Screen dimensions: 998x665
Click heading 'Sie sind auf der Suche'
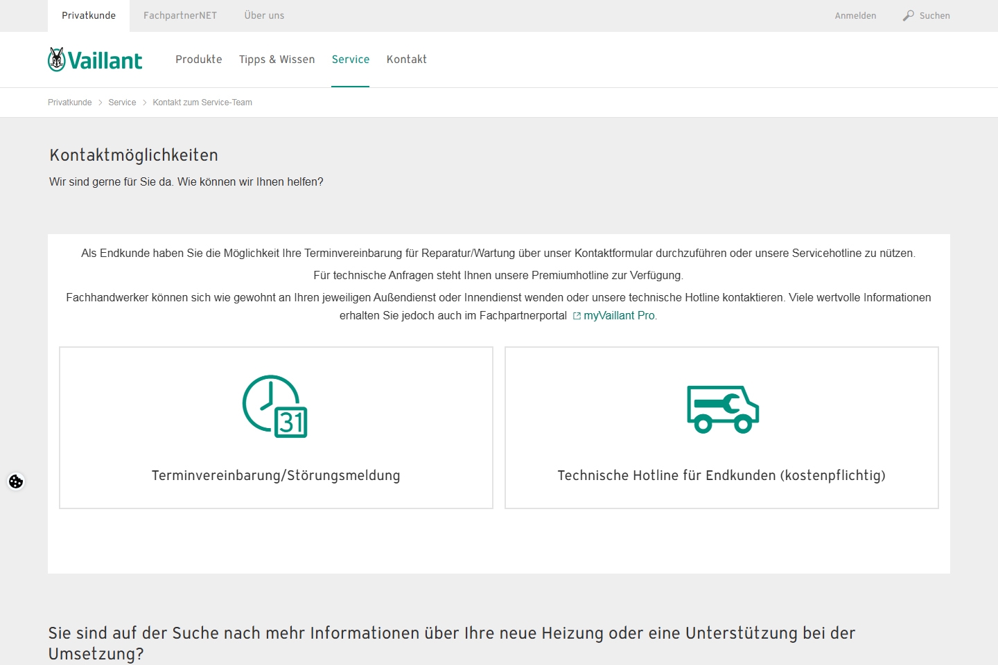coord(452,644)
